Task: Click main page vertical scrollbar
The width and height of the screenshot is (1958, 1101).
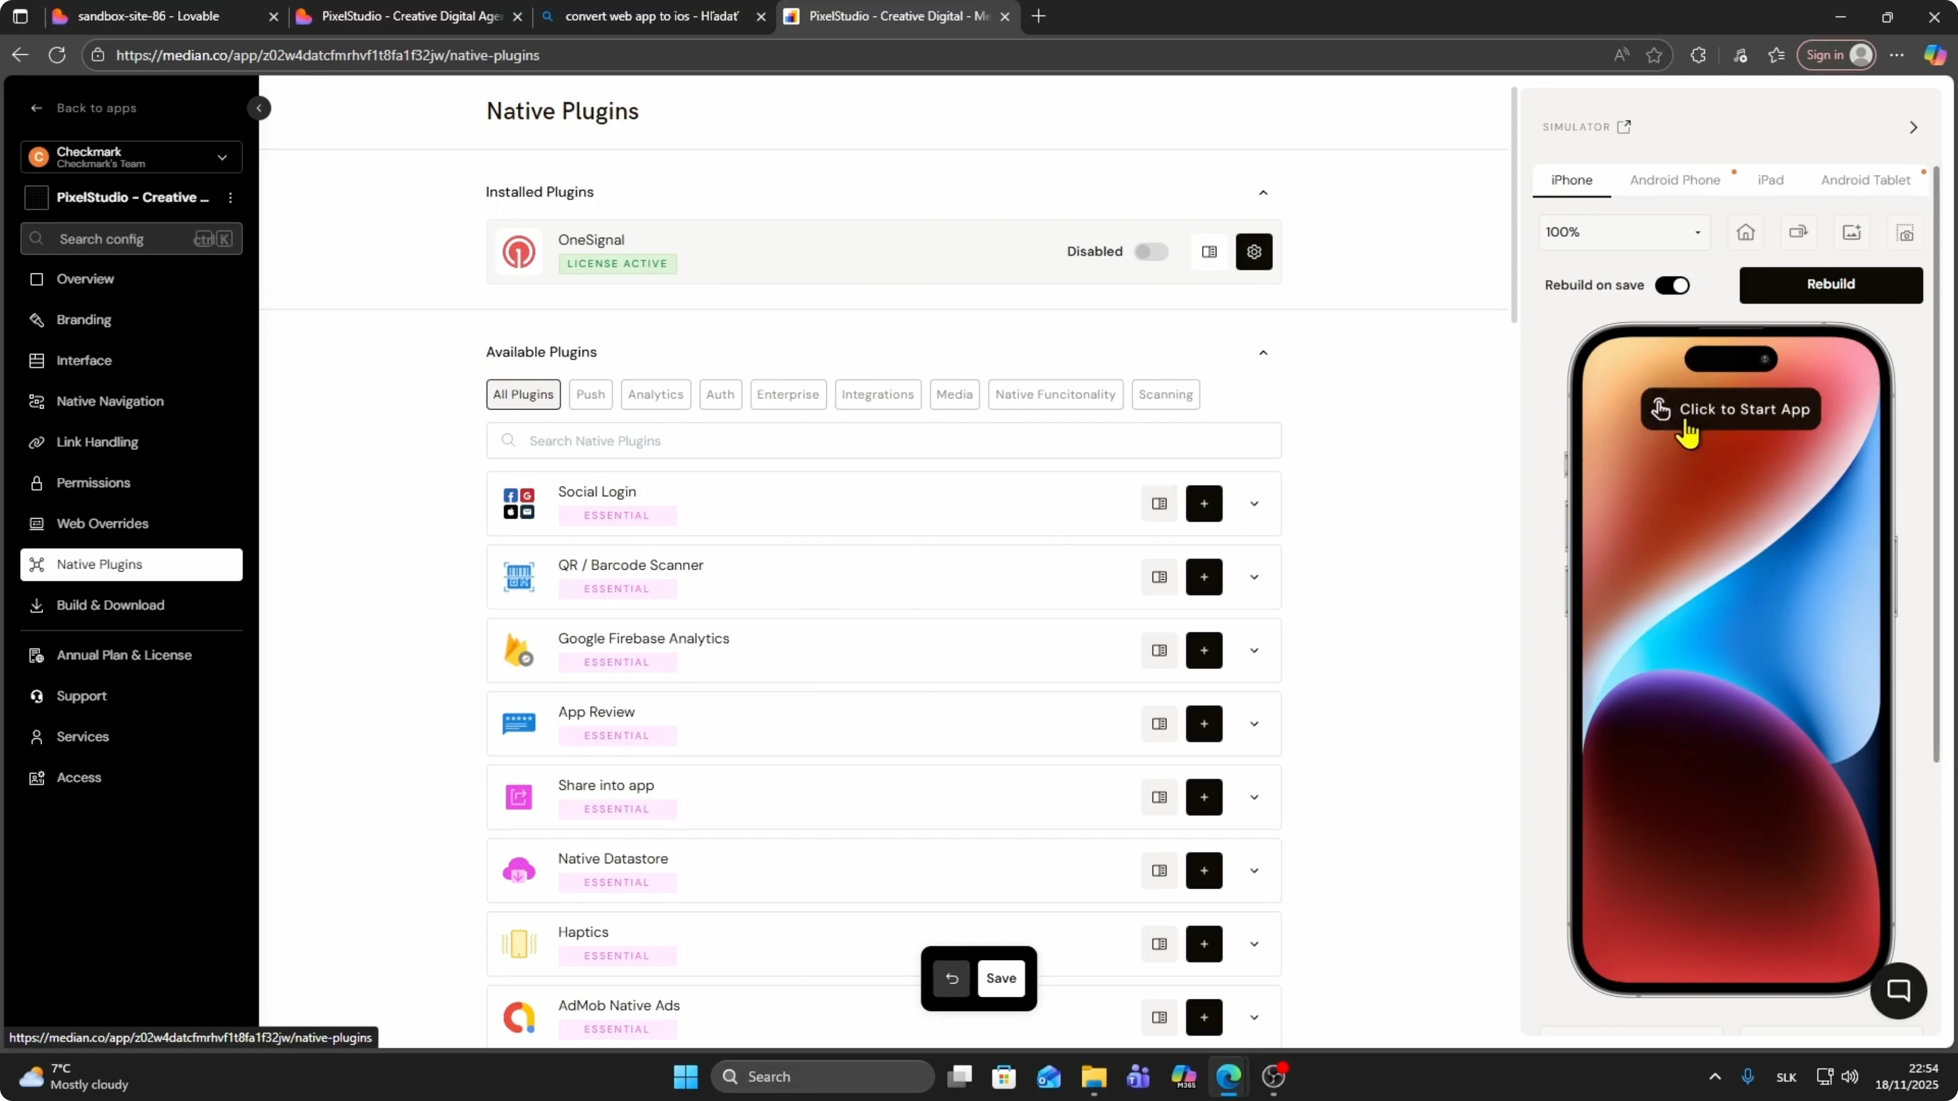Action: point(1513,205)
